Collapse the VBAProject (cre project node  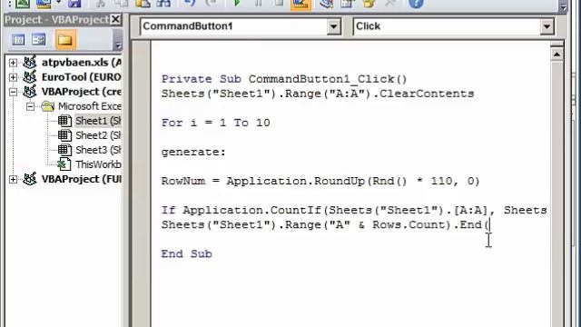coord(13,92)
